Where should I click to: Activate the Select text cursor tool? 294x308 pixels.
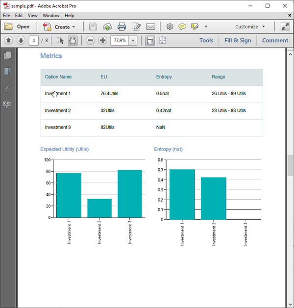[x=60, y=40]
